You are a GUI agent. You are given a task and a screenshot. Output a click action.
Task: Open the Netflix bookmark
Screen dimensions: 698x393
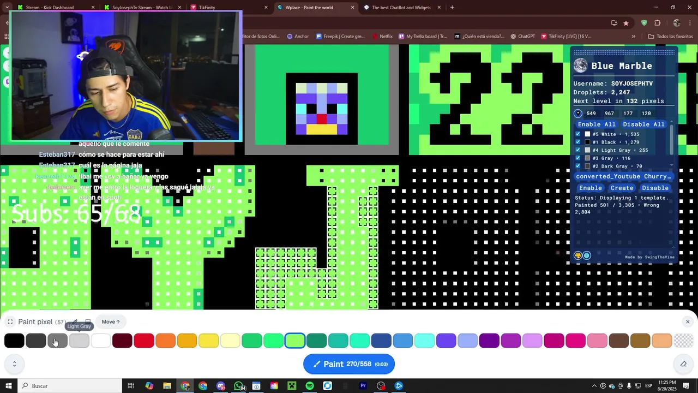tap(382, 37)
